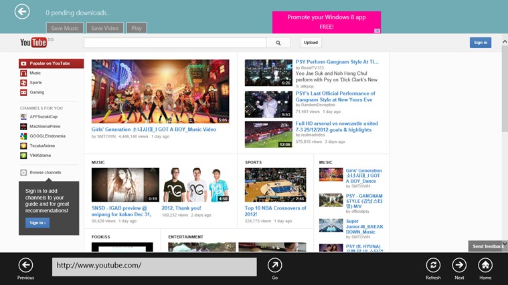The width and height of the screenshot is (508, 285).
Task: Open Girls' Generation featured video thumbnail
Action: (160, 91)
